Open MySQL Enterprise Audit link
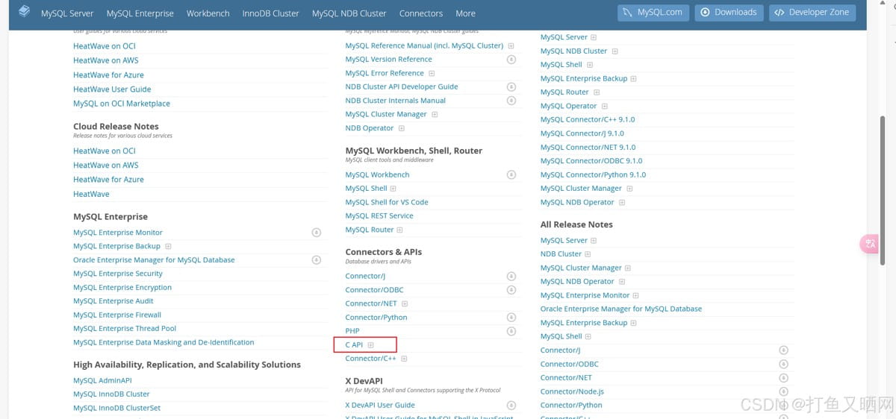The width and height of the screenshot is (896, 419). [113, 301]
